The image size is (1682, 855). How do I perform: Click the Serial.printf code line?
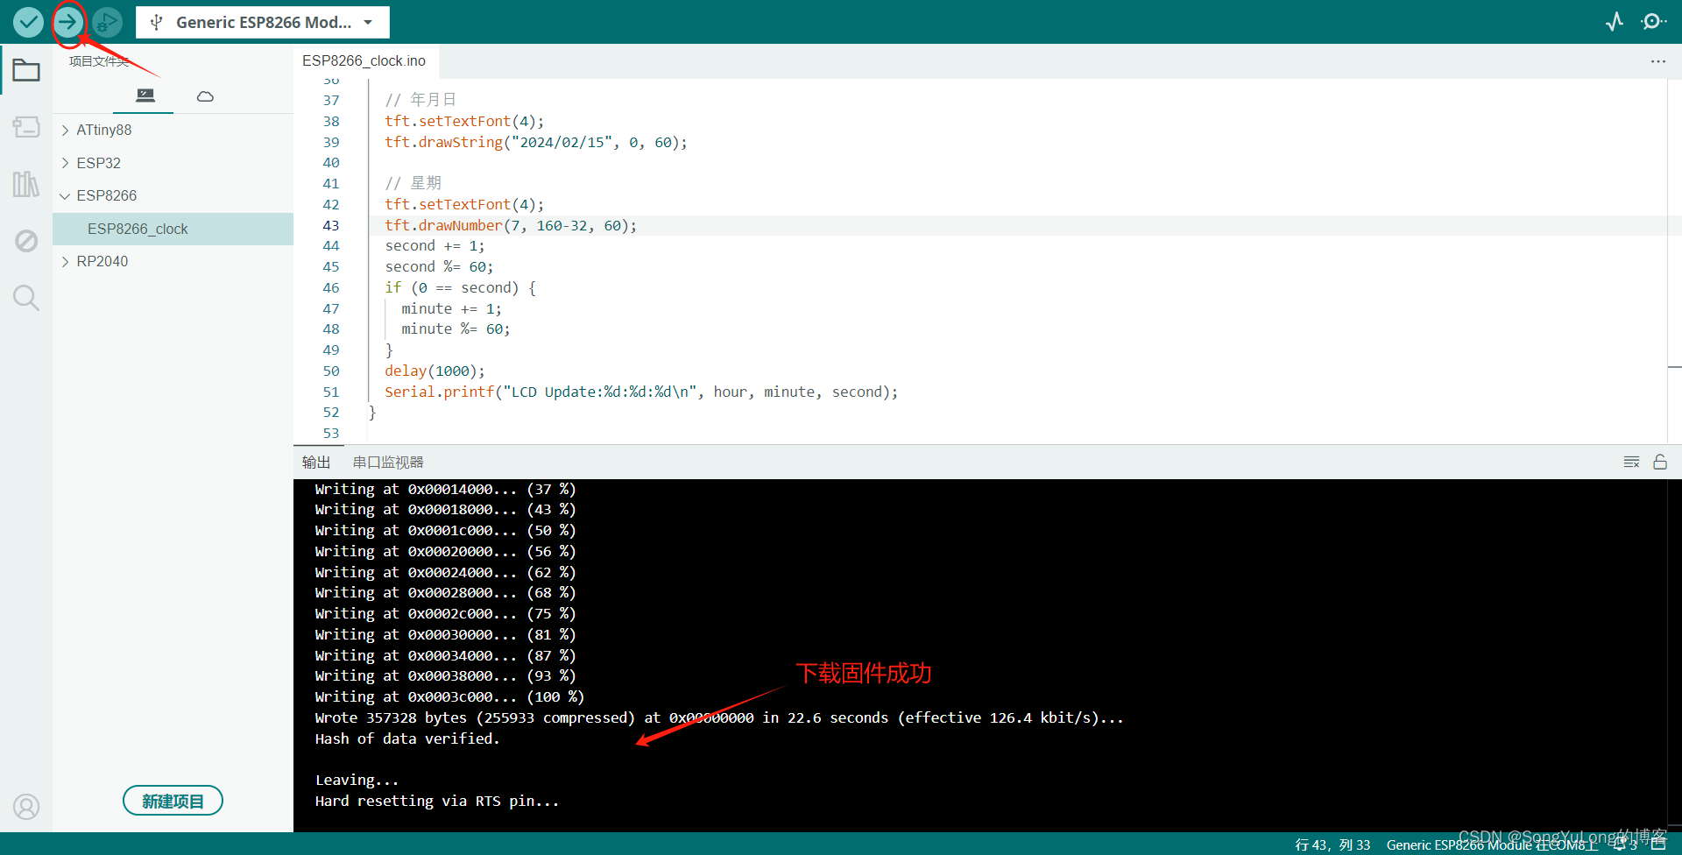point(641,392)
